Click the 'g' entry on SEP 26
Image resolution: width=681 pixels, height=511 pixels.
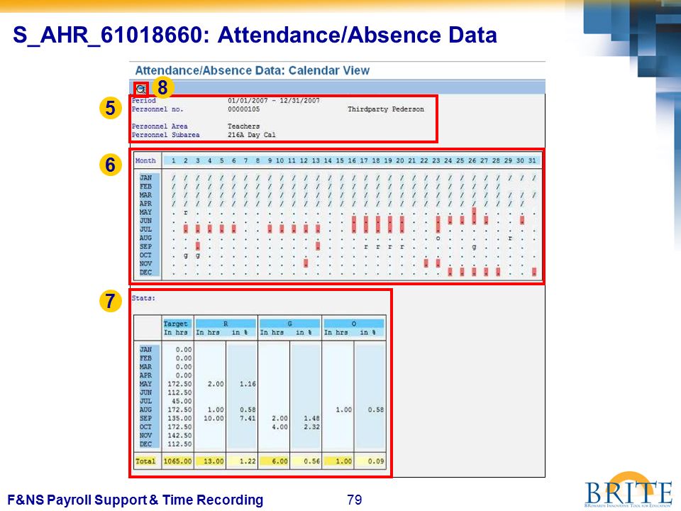click(474, 247)
